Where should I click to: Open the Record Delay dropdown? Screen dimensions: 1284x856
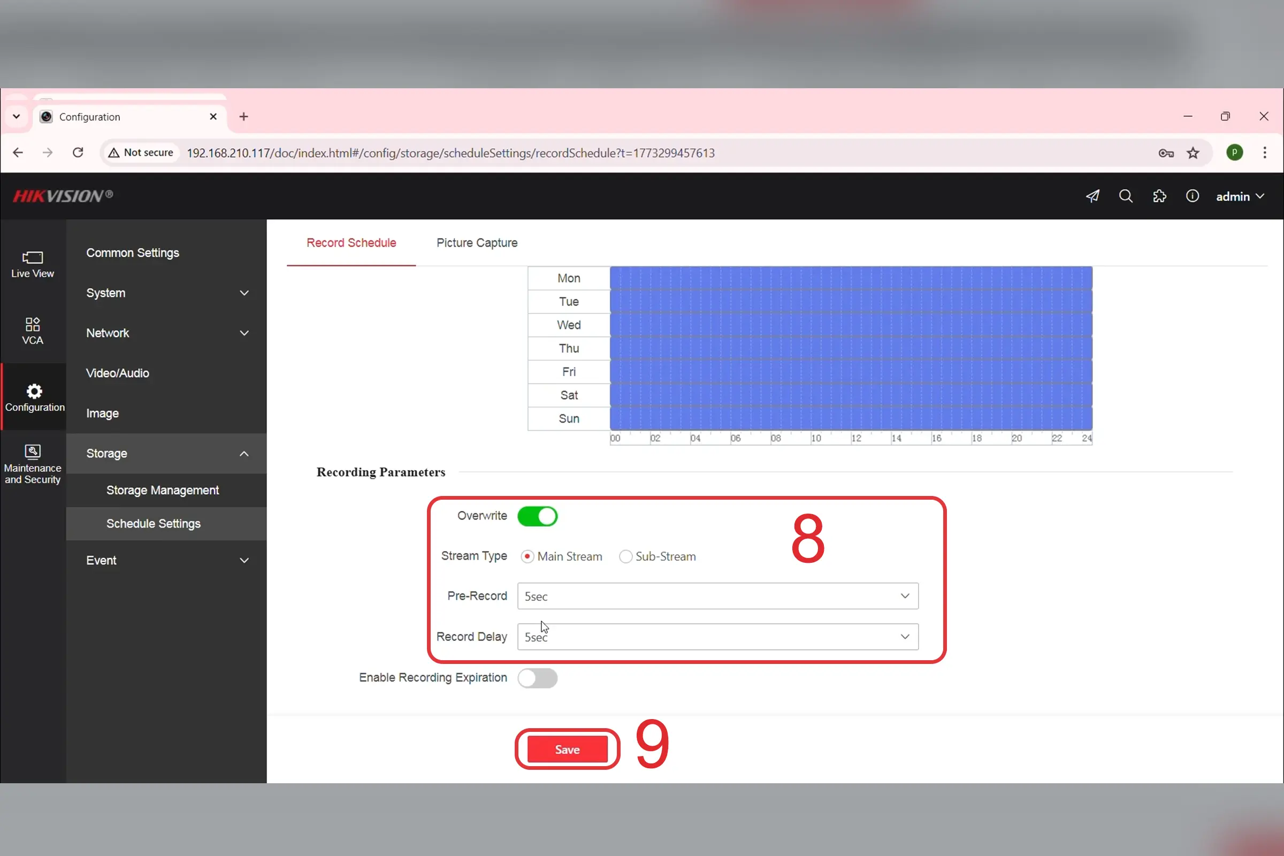[x=717, y=637]
